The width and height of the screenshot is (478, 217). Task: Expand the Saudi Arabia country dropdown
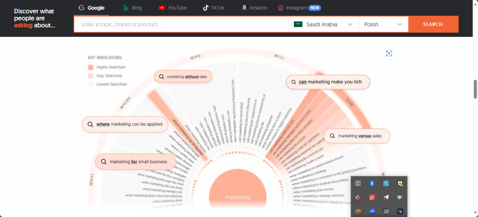tap(324, 24)
